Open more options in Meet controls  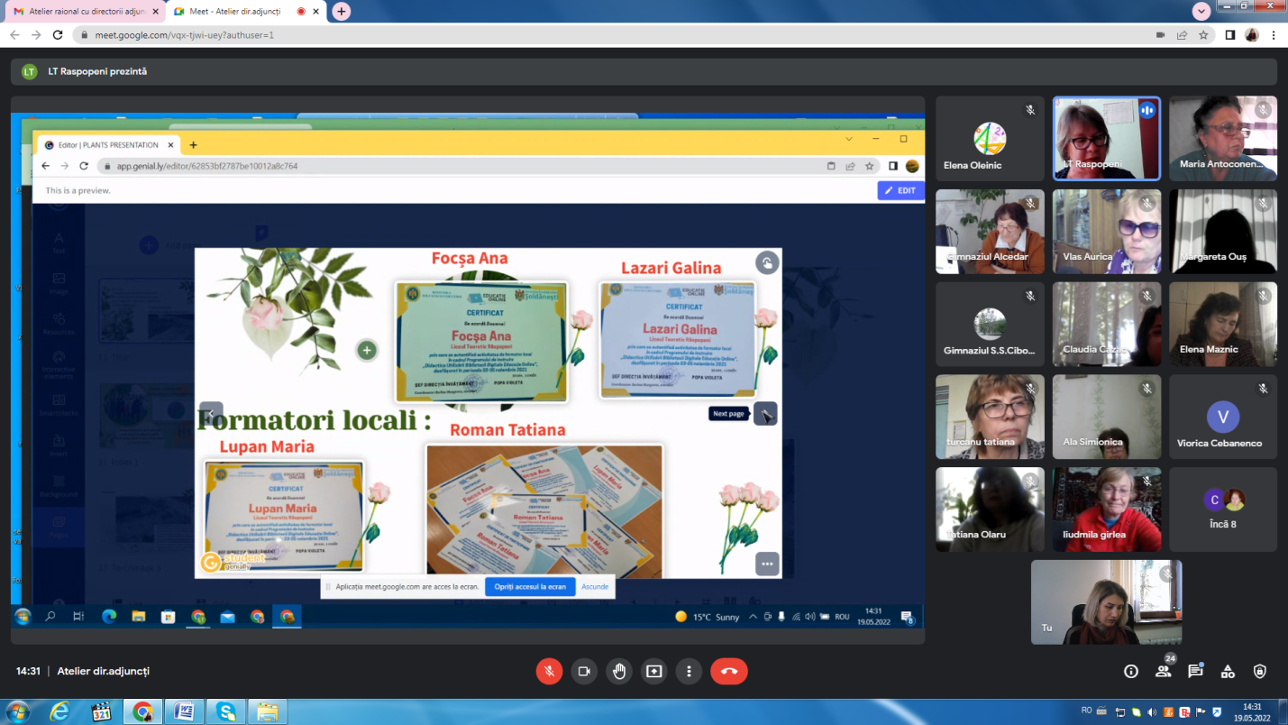coord(689,671)
